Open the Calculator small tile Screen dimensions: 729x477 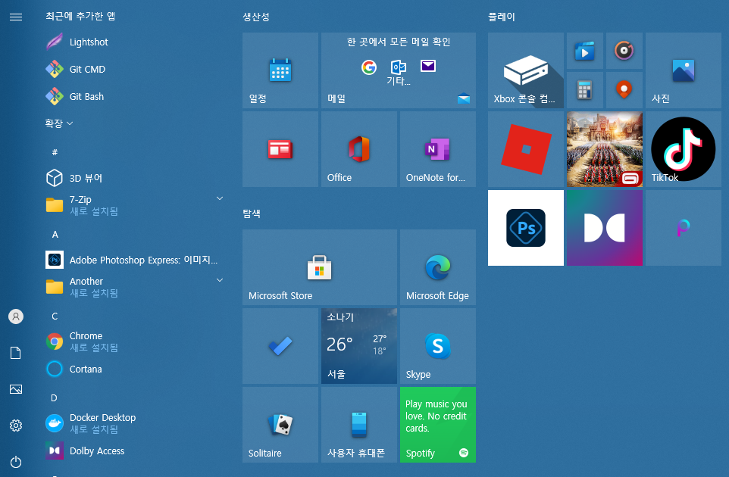pyautogui.click(x=585, y=90)
